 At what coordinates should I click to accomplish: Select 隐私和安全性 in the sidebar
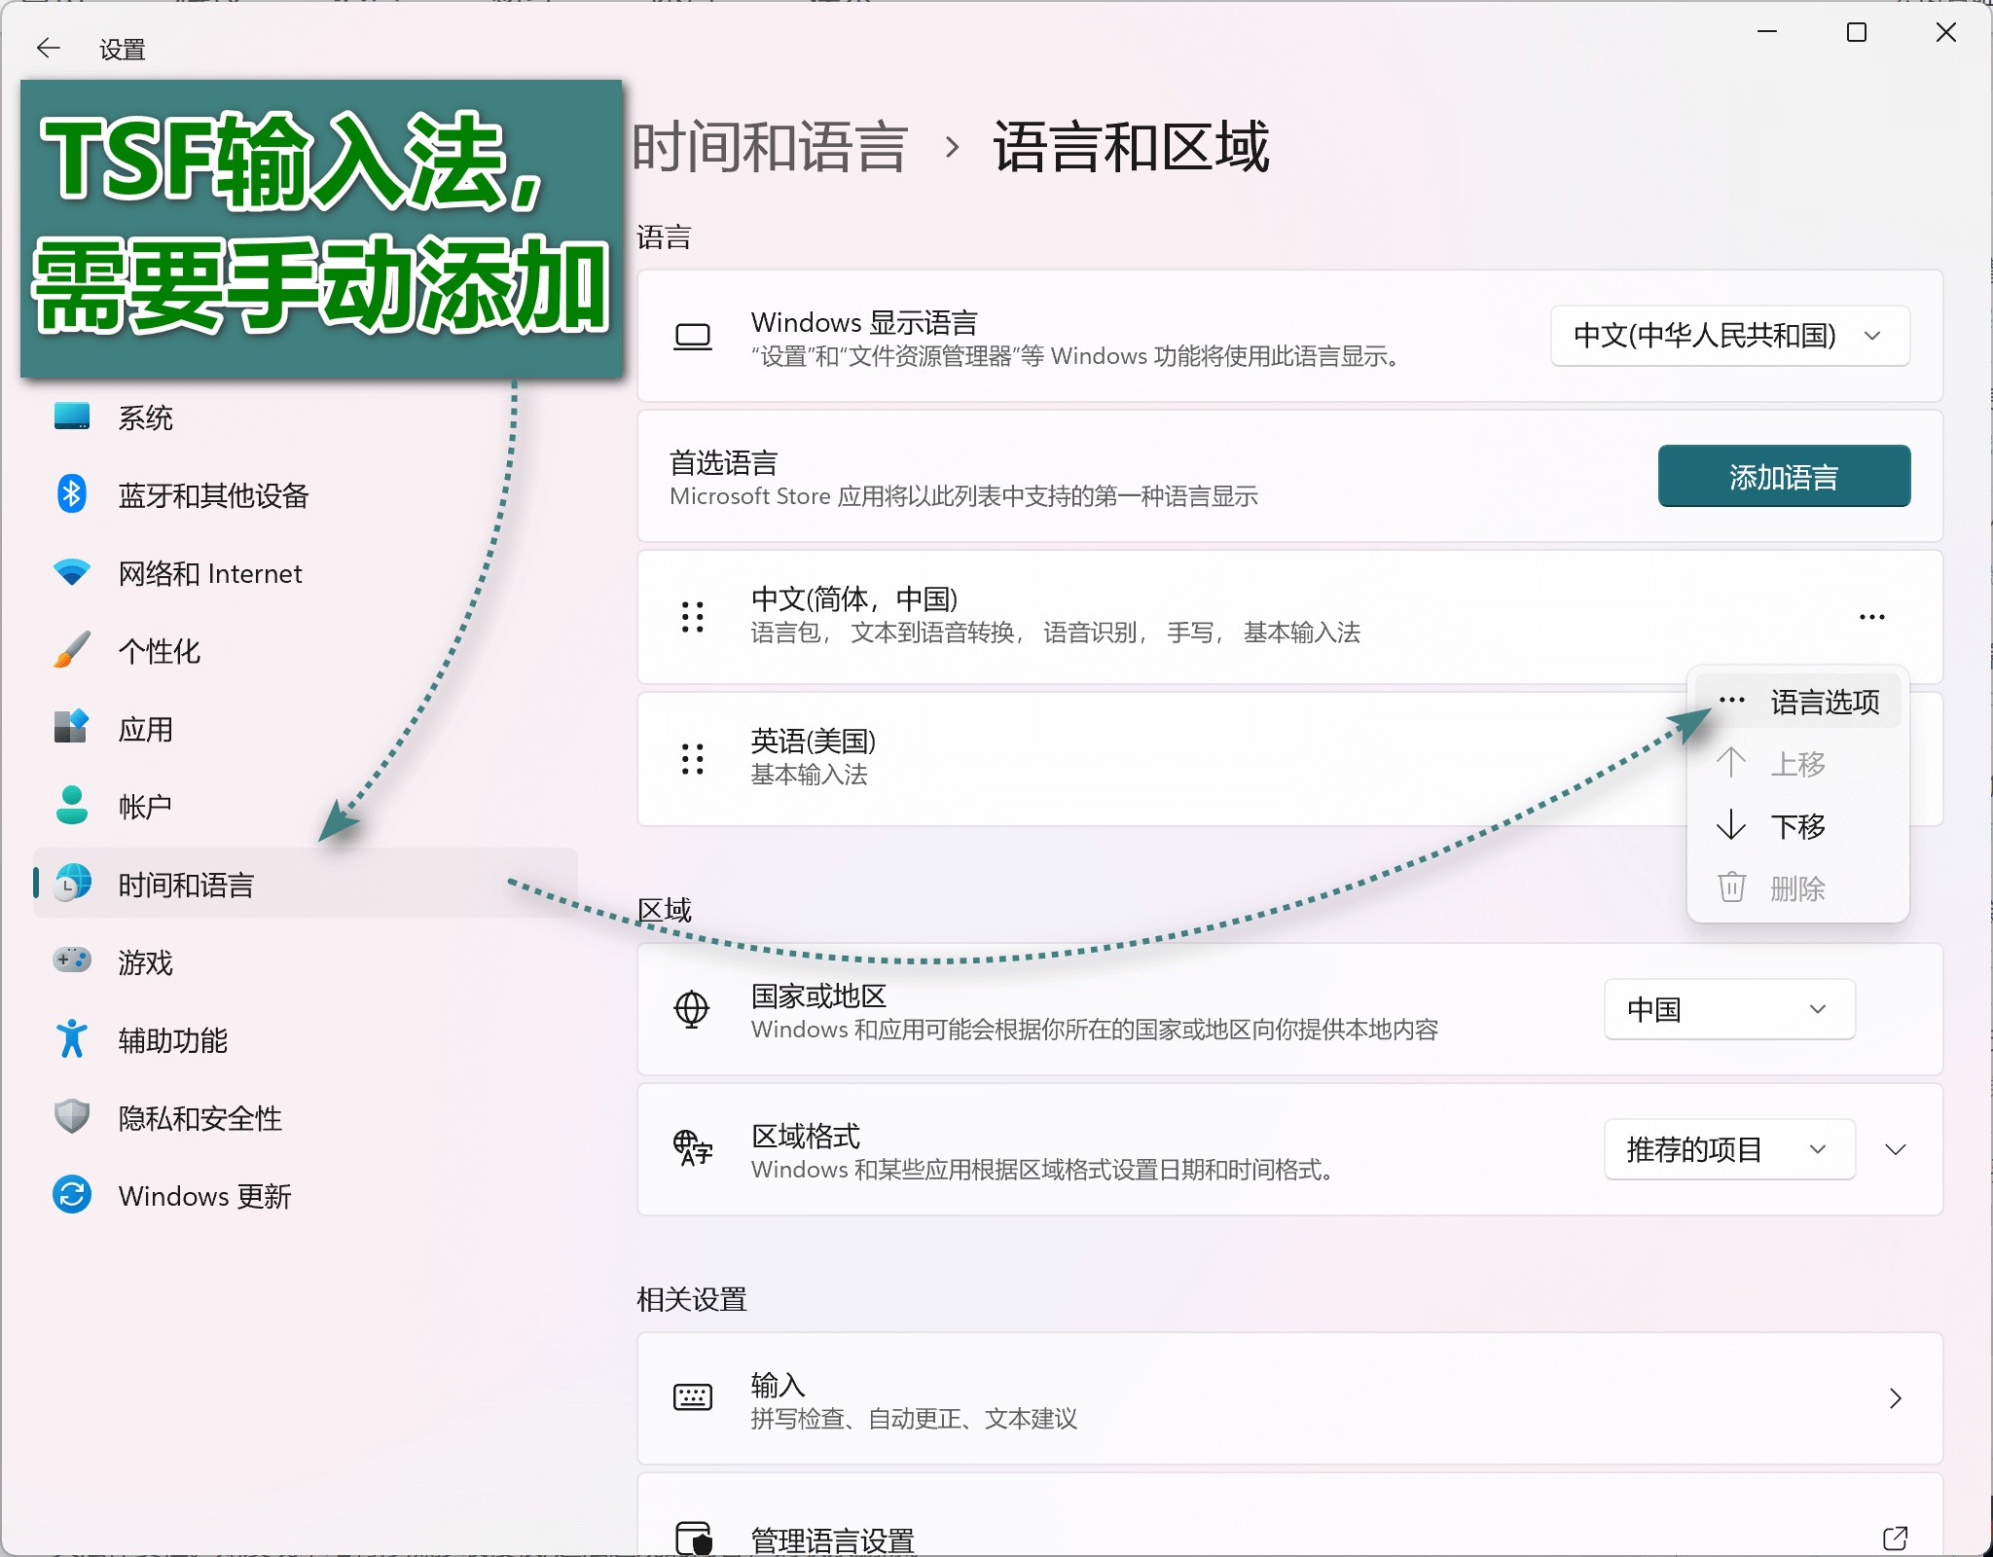coord(306,1118)
